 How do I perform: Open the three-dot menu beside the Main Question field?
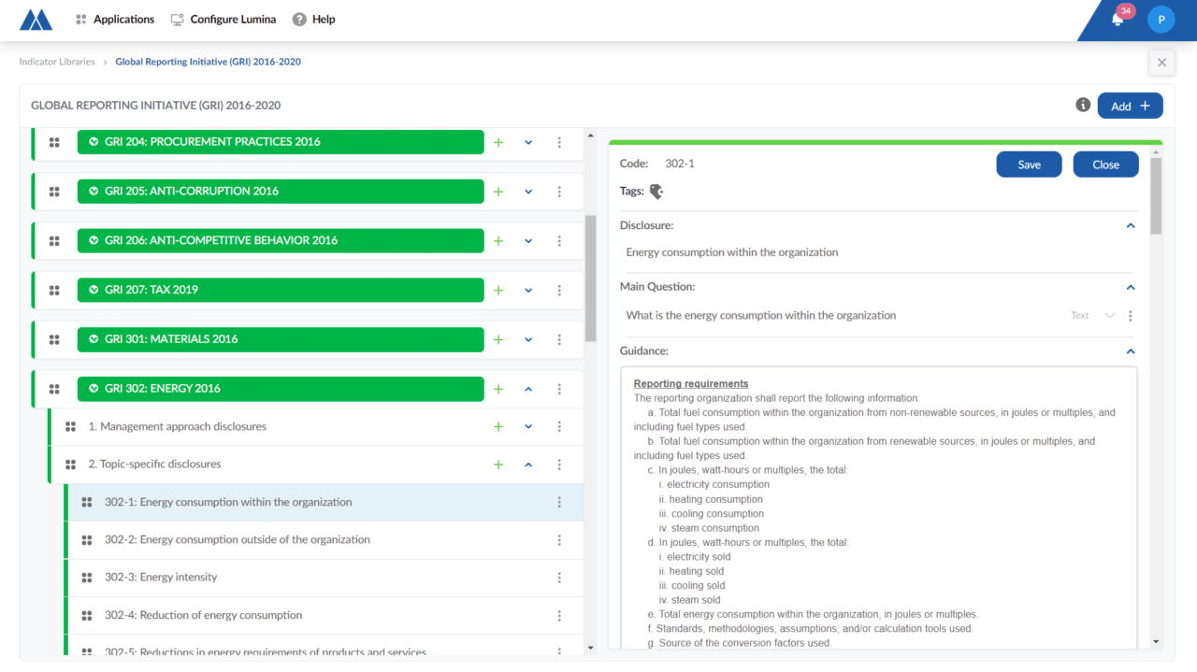click(1130, 316)
